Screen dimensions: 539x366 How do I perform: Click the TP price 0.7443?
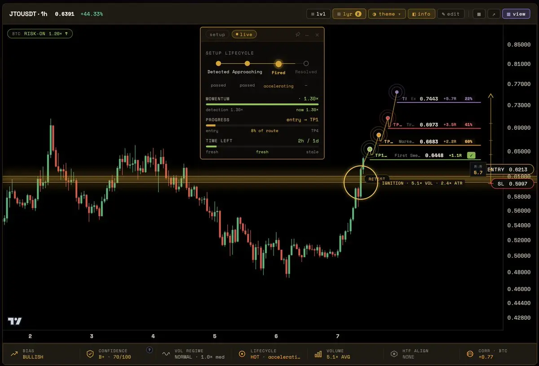click(429, 99)
